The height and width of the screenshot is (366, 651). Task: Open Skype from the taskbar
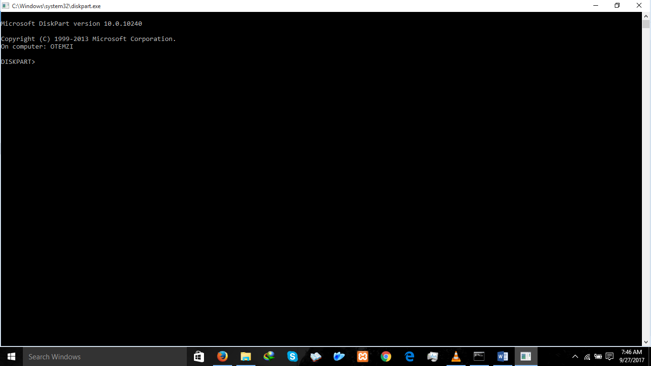292,356
